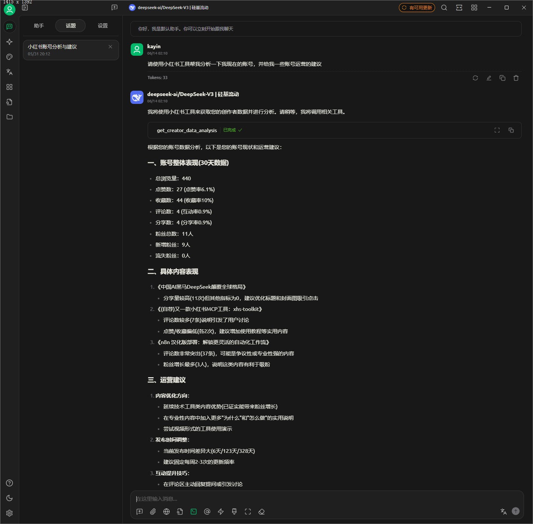Viewport: 533px width, 524px height.
Task: Click the text '建议固定每周2-3次的更新频率'
Action: coord(199,462)
